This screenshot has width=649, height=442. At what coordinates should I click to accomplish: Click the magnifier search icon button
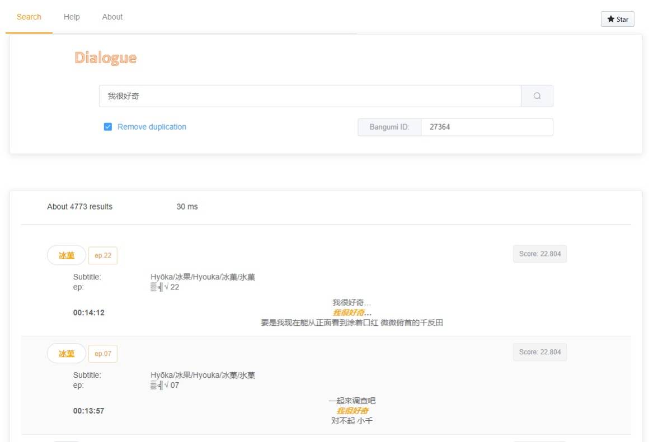[x=537, y=96]
